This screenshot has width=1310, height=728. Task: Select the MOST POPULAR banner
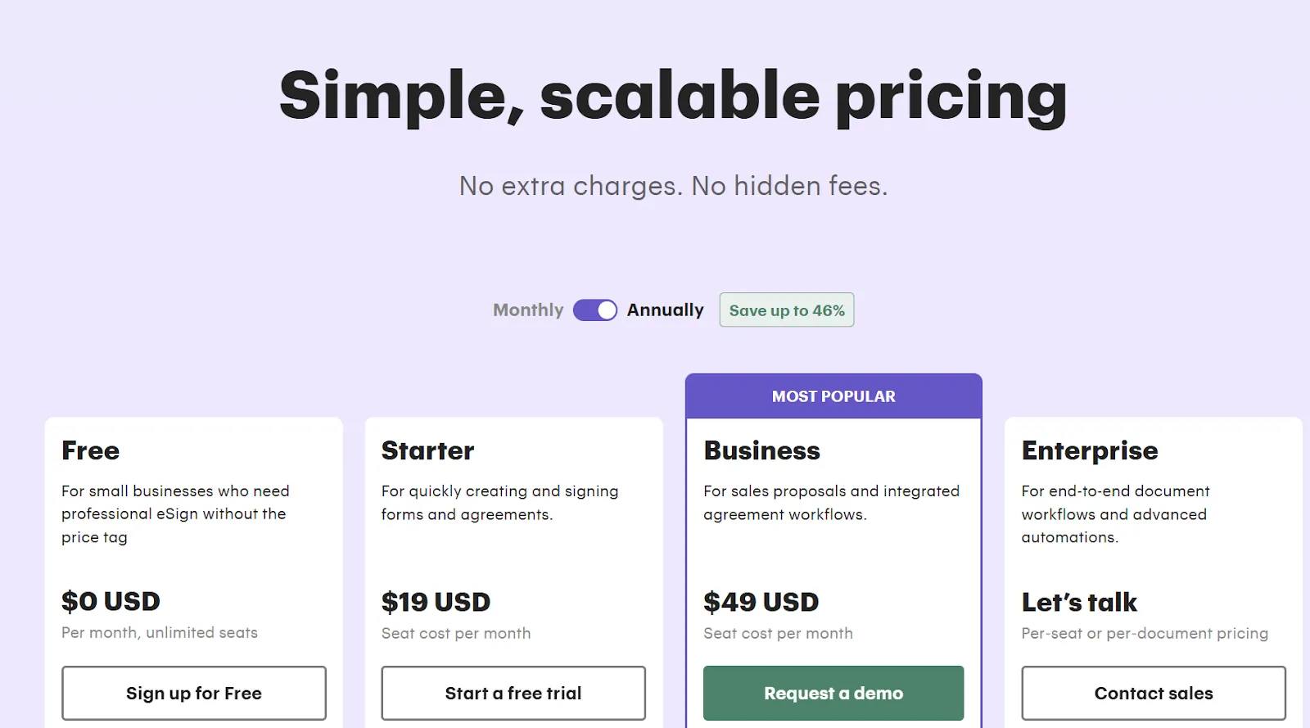(833, 396)
